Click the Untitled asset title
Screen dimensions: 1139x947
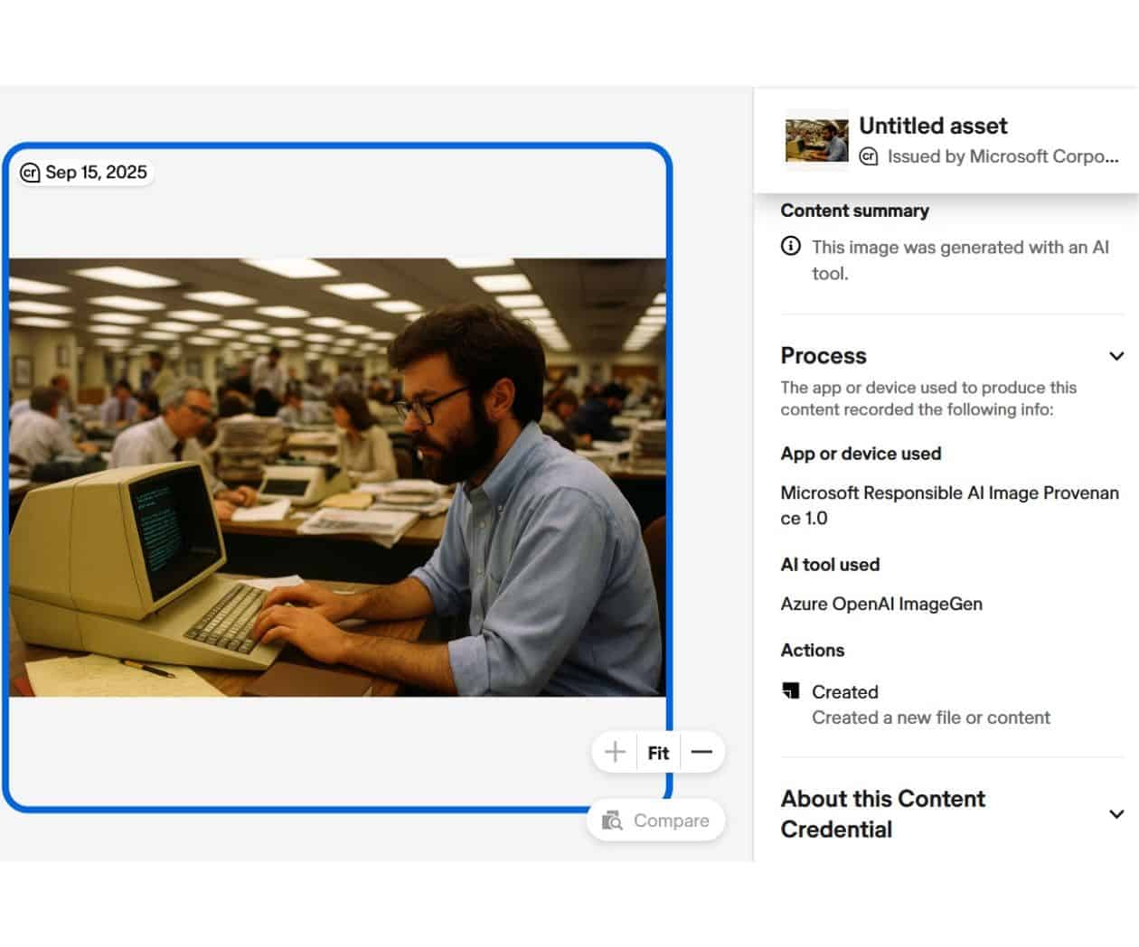(x=933, y=126)
